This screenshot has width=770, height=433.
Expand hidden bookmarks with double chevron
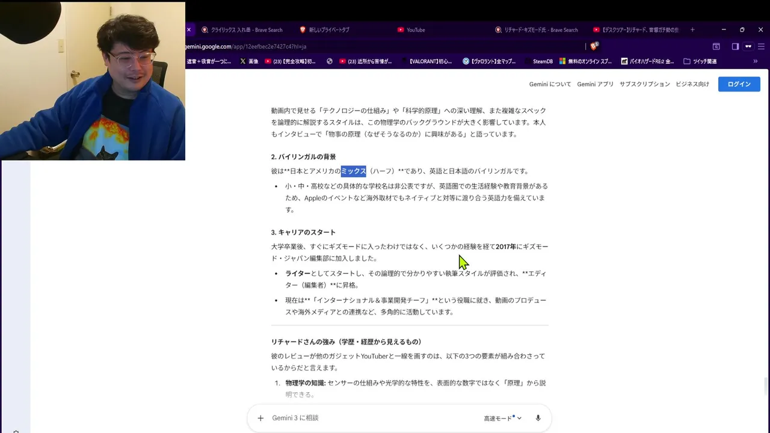[x=756, y=61]
